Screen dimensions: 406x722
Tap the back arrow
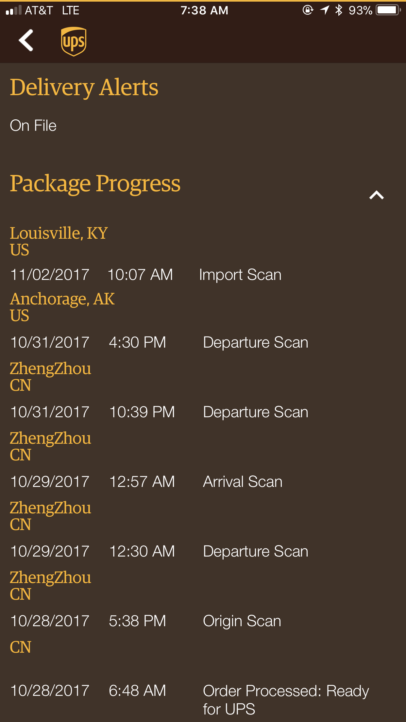point(26,41)
